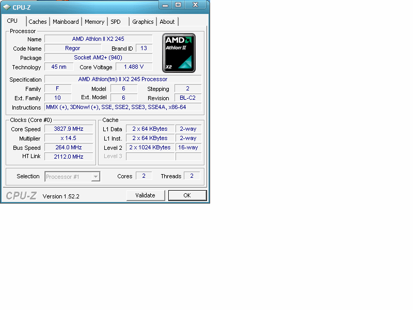Click the Core Voltage value 1.488 V
The width and height of the screenshot is (413, 310).
coord(134,67)
